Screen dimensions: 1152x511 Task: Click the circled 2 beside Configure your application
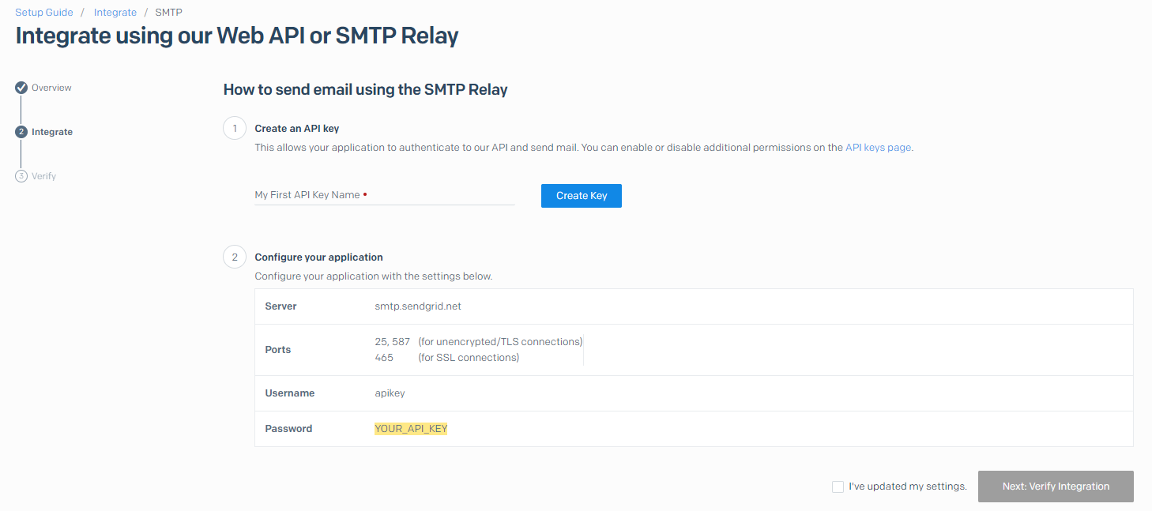click(x=235, y=257)
